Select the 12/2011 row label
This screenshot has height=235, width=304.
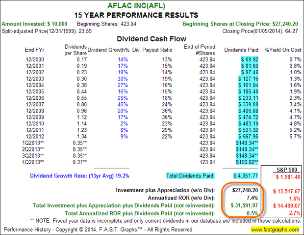pyautogui.click(x=35, y=130)
